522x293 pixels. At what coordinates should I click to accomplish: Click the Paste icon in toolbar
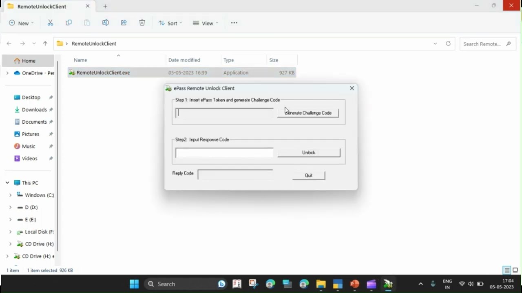point(87,23)
